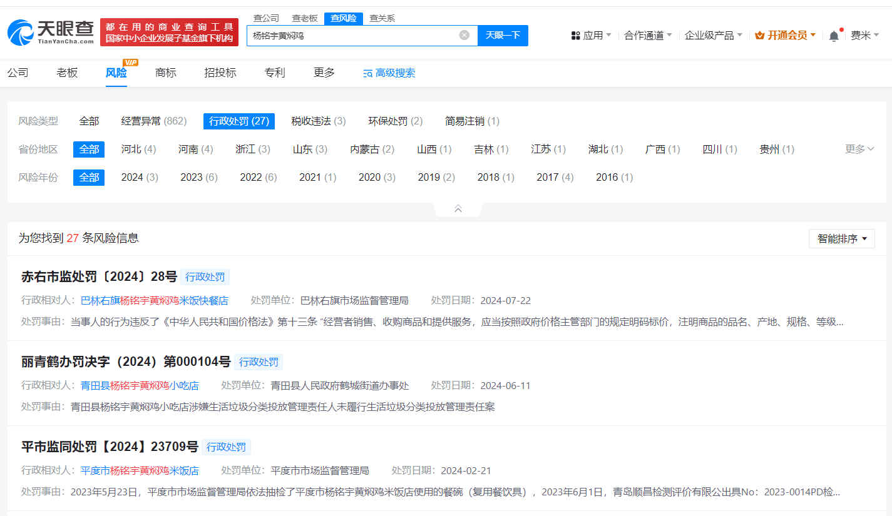Image resolution: width=892 pixels, height=516 pixels.
Task: Click into the search input field
Action: [x=354, y=36]
